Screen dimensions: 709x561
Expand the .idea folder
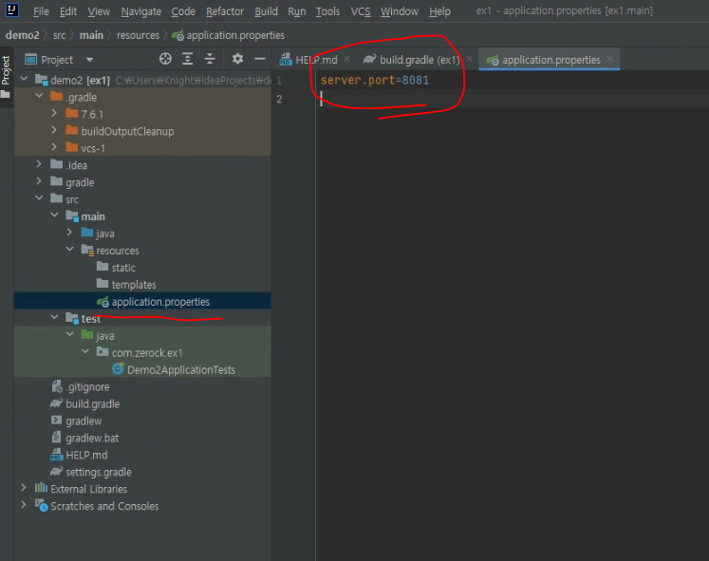39,164
